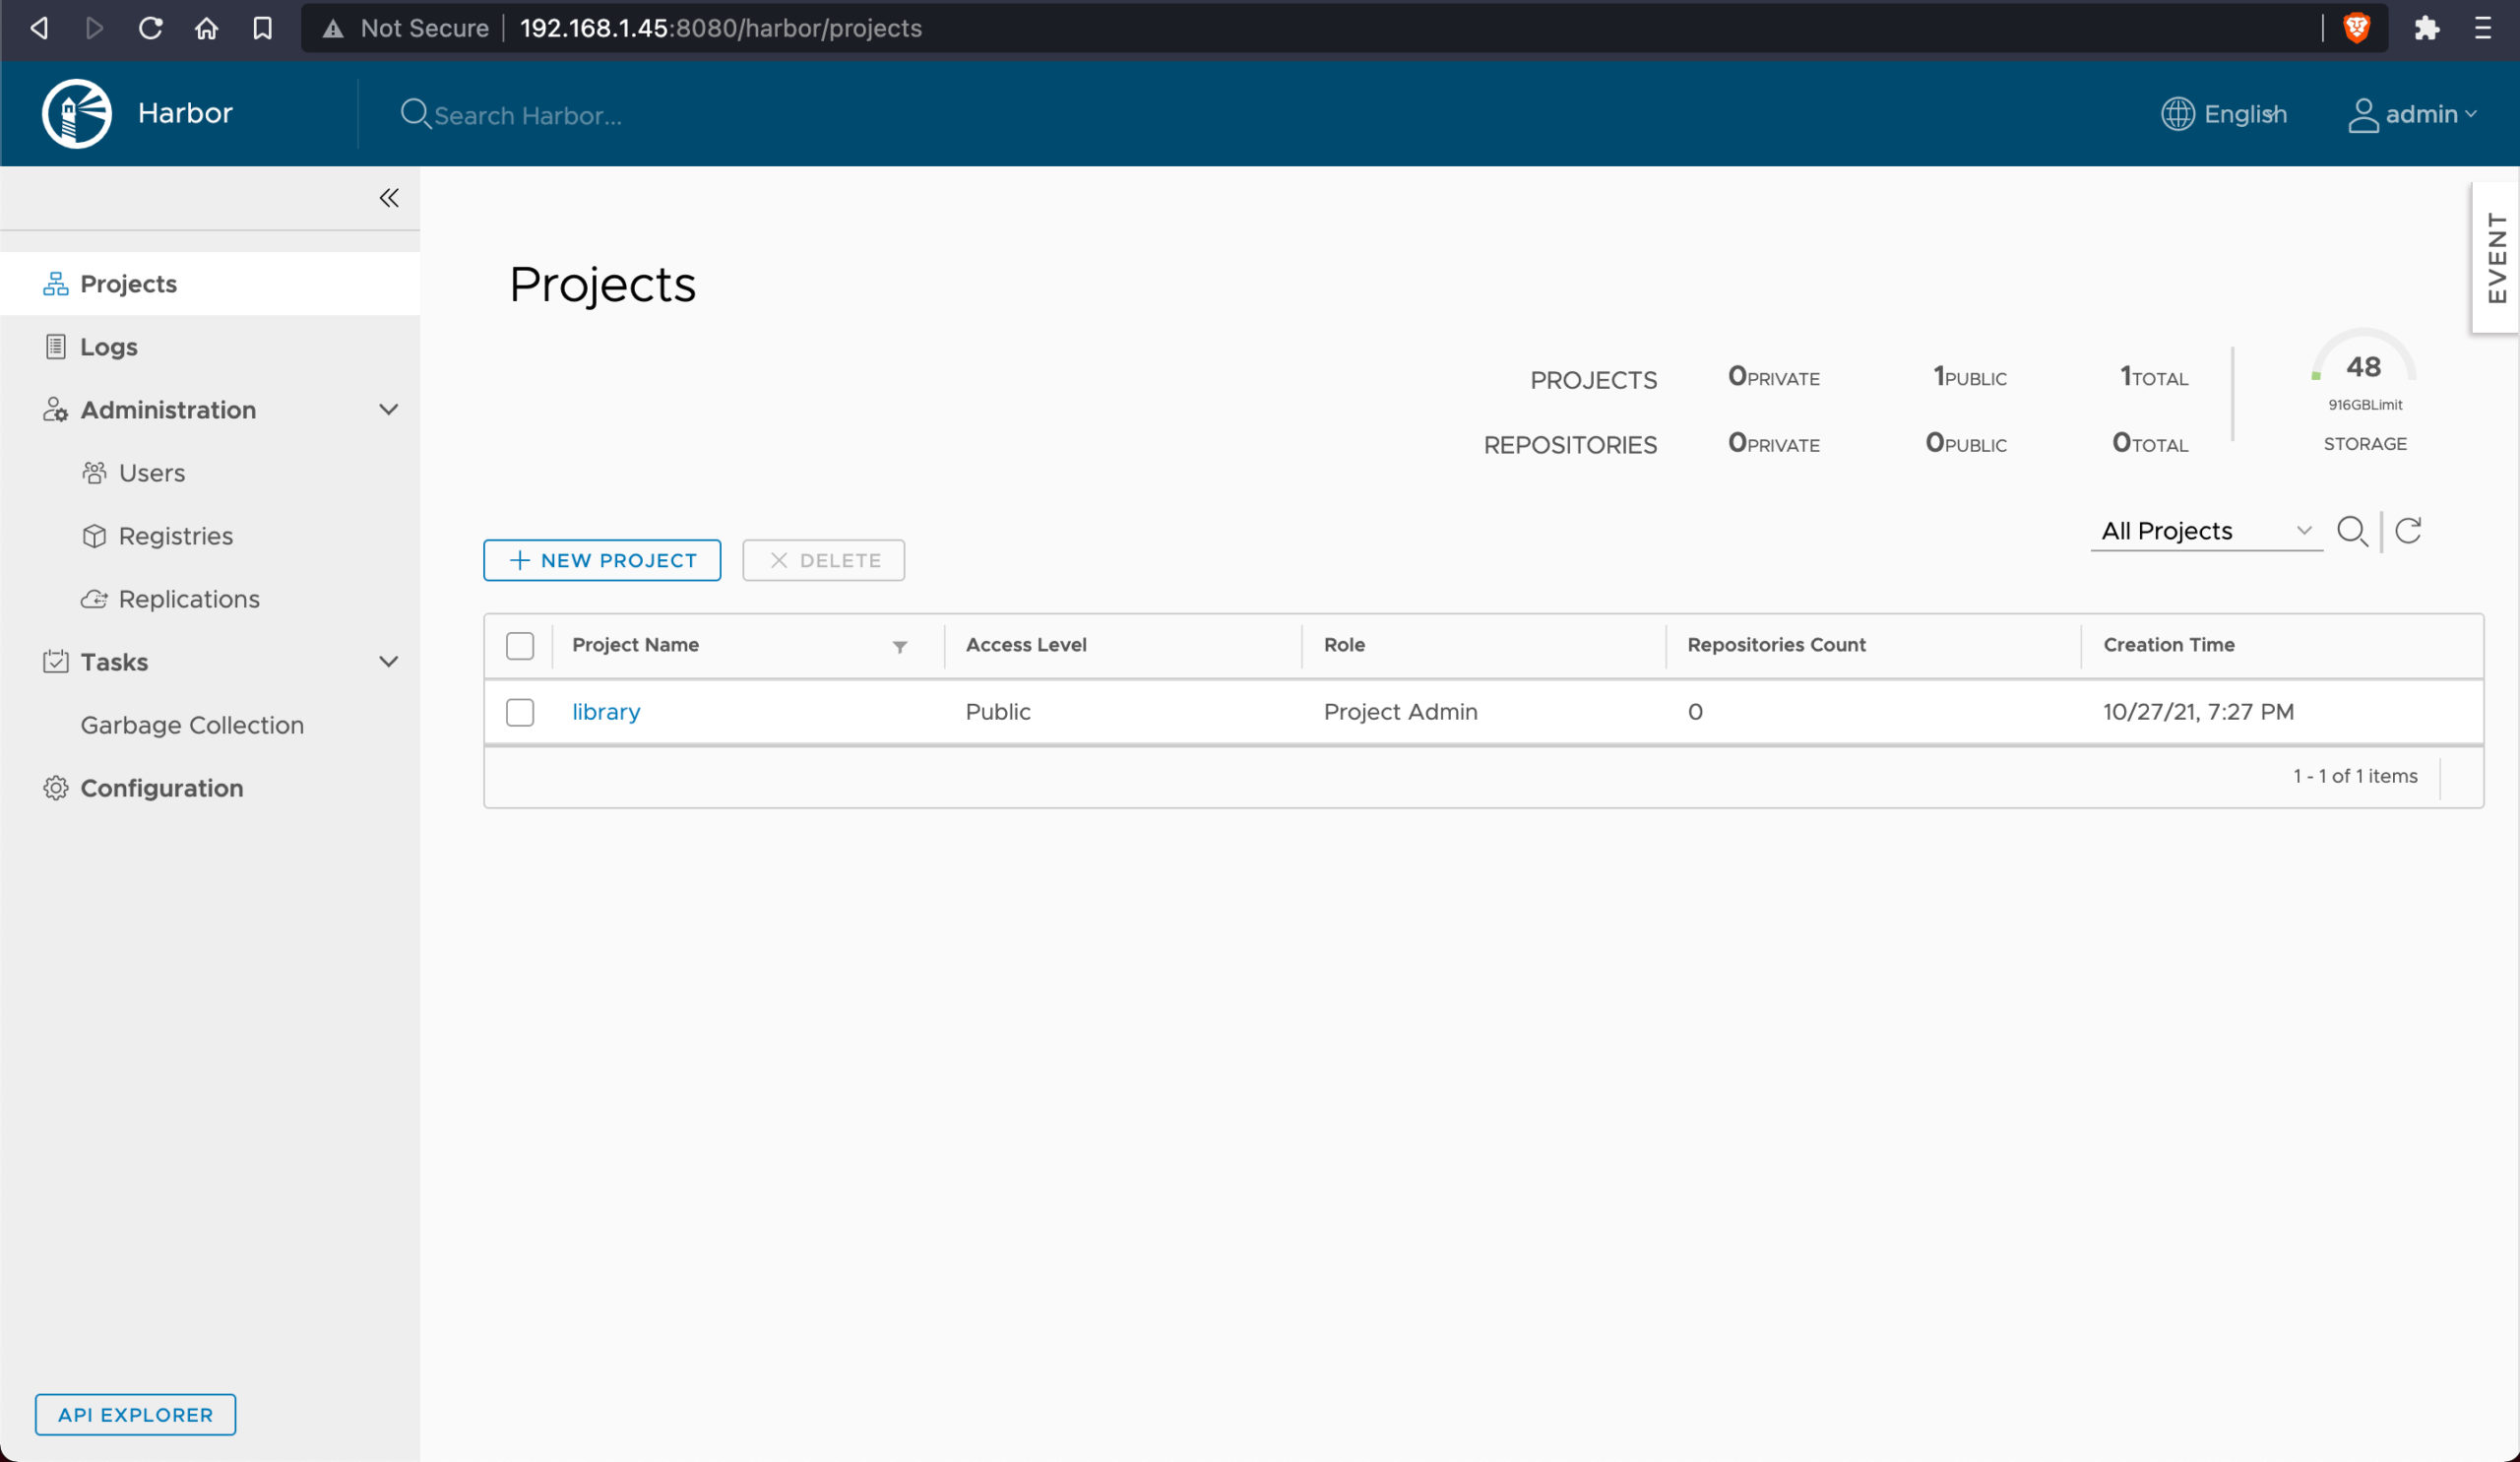Image resolution: width=2520 pixels, height=1462 pixels.
Task: Click the 916GBLimit storage label
Action: 2365,405
